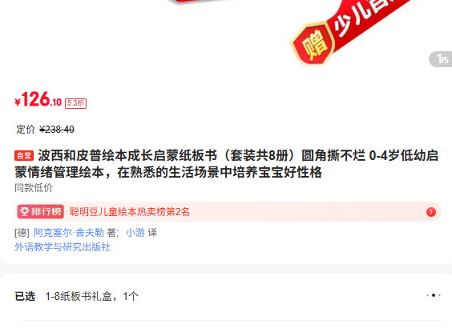This screenshot has width=452, height=328.
Task: Click the ¥126.10 sale price
Action: click(x=38, y=99)
